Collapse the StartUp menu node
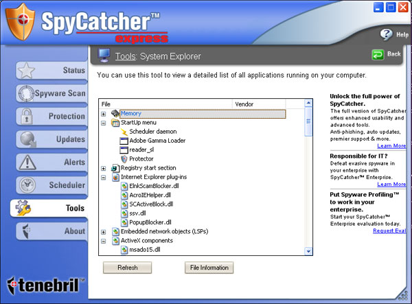This screenshot has height=304, width=412. tap(104, 123)
